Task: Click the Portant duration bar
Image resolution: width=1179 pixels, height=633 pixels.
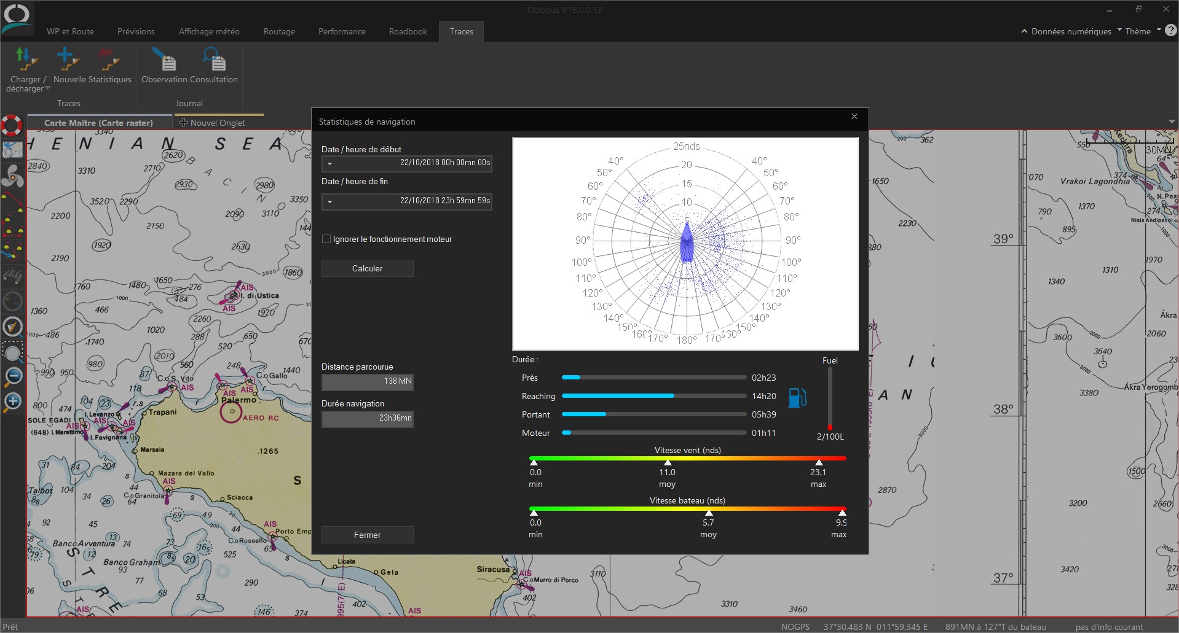Action: tap(654, 414)
